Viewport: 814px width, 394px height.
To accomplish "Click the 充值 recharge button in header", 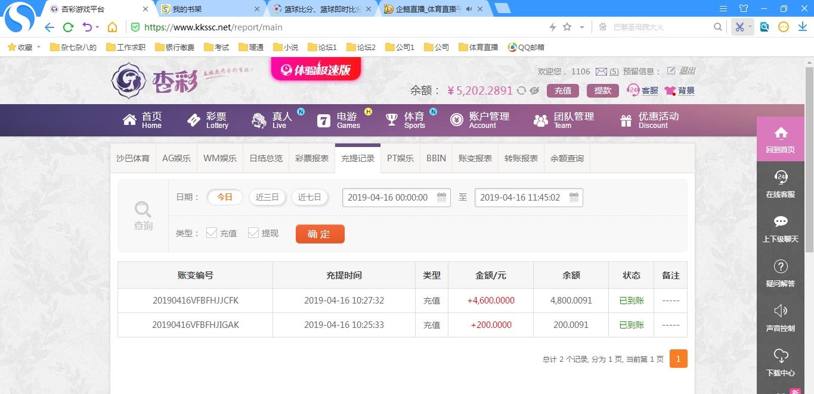I will (563, 90).
